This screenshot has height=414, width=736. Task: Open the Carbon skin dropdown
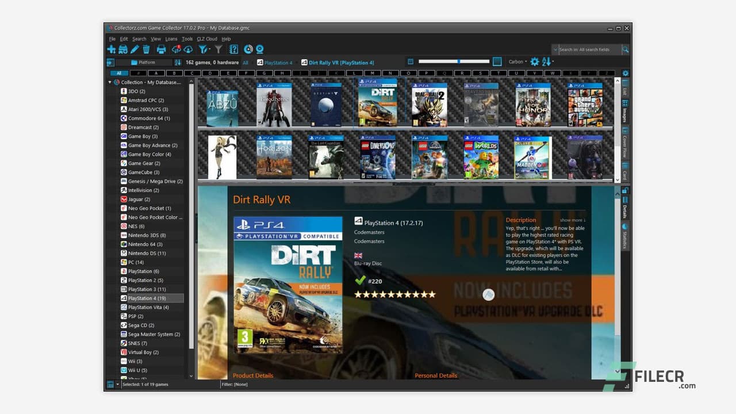(x=517, y=62)
